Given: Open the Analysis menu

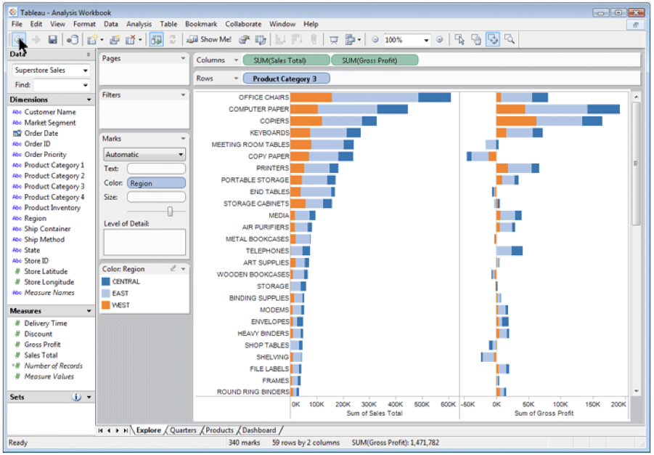Looking at the screenshot, I should (139, 24).
